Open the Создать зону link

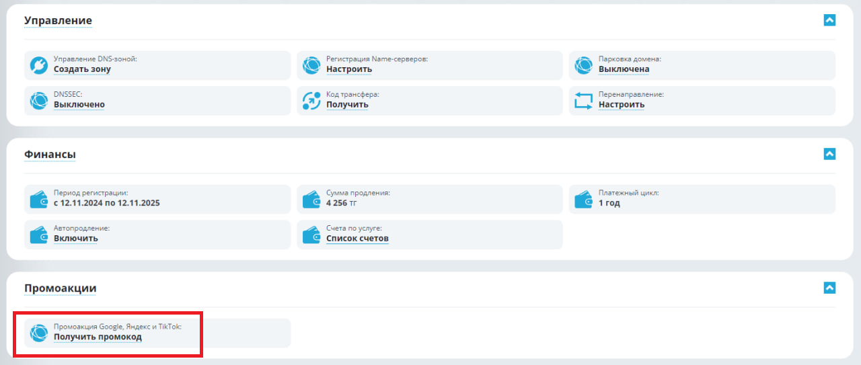(x=82, y=69)
